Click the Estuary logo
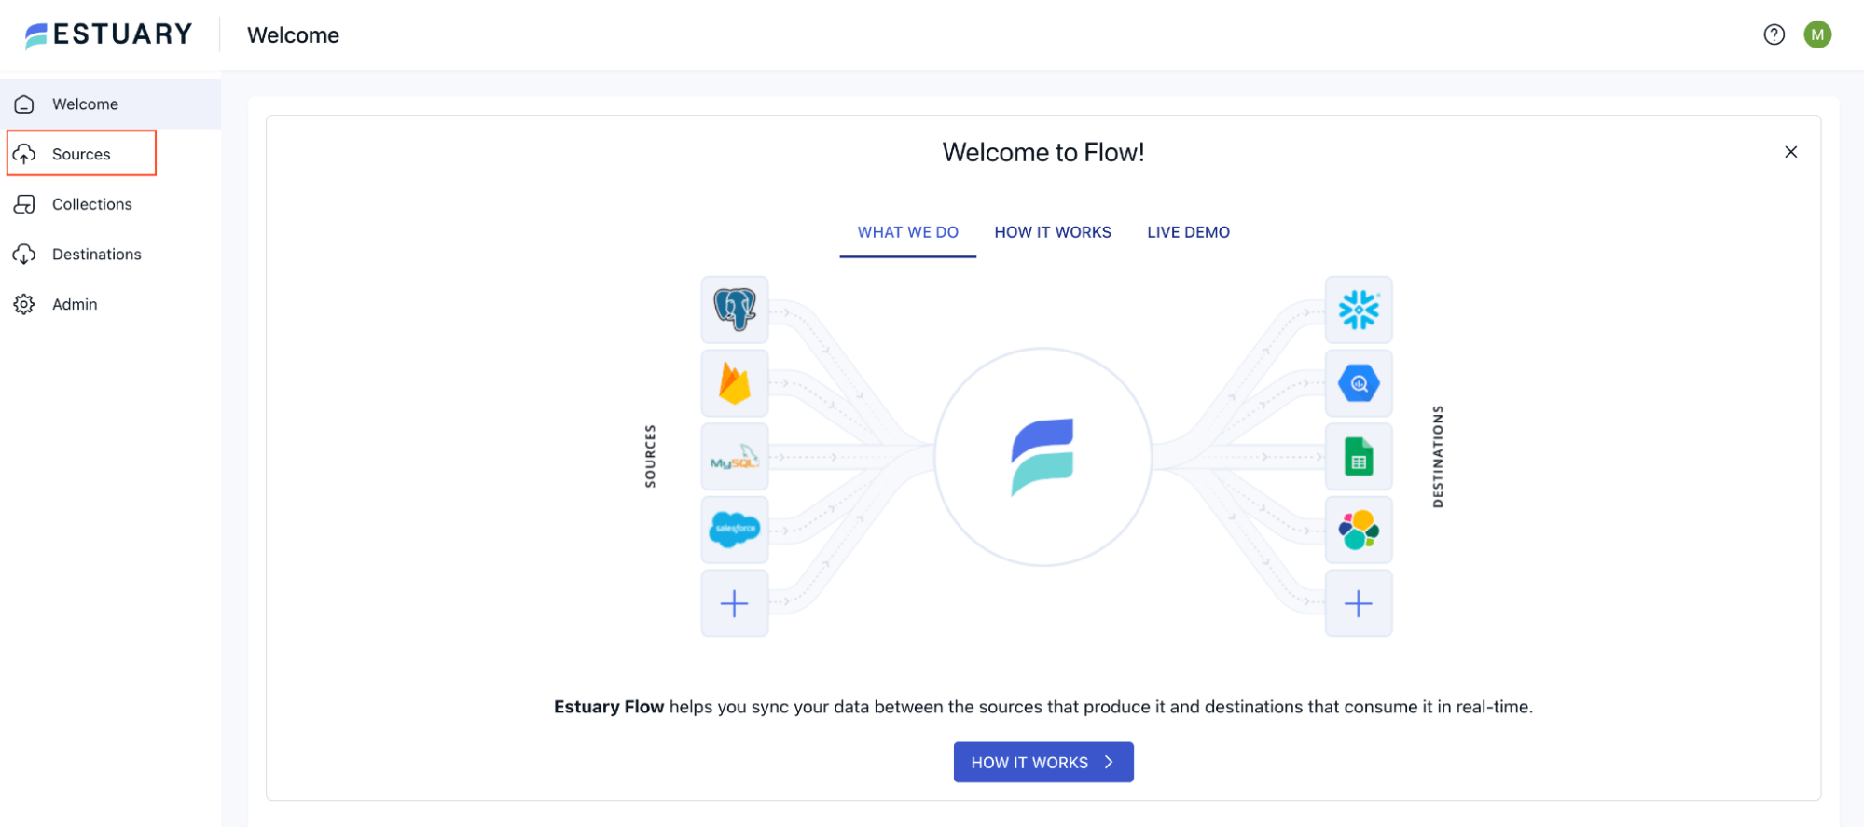The height and width of the screenshot is (828, 1864). coord(108,34)
